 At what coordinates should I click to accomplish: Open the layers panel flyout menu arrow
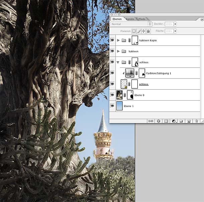click(x=202, y=19)
